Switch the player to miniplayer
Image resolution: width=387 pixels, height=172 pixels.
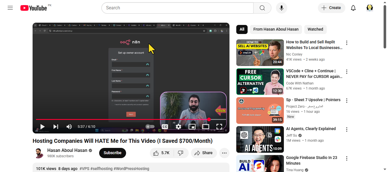192,127
